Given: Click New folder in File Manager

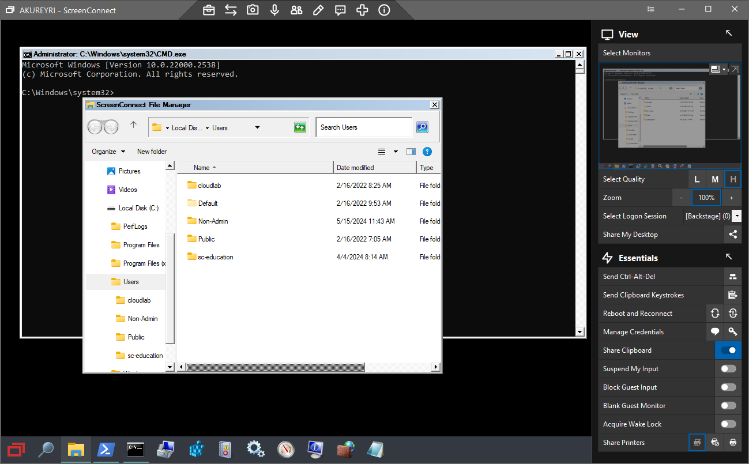Looking at the screenshot, I should click(152, 152).
